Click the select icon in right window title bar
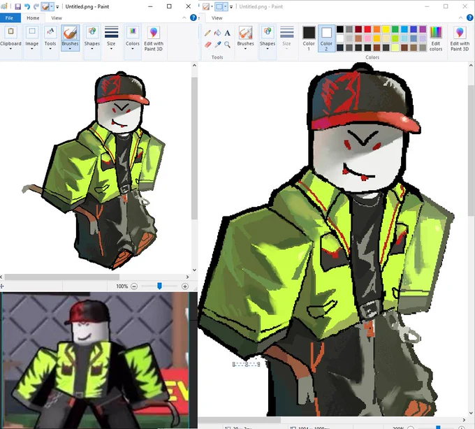475x429 pixels. click(x=219, y=6)
